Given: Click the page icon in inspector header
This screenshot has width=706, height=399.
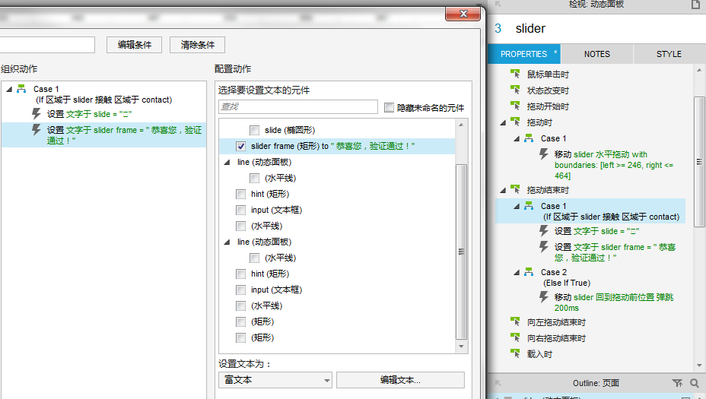Looking at the screenshot, I should click(x=695, y=5).
